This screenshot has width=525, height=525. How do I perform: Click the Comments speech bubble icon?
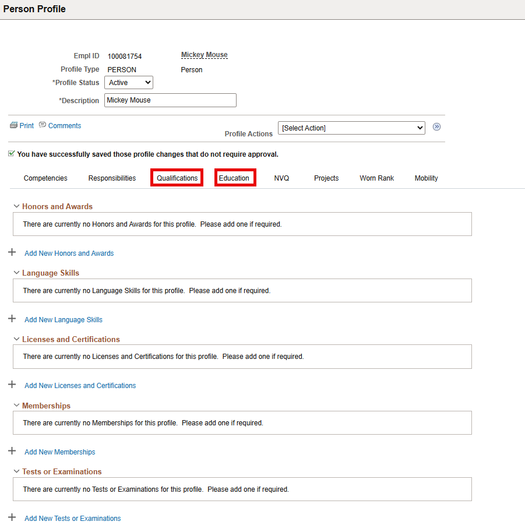coord(43,125)
